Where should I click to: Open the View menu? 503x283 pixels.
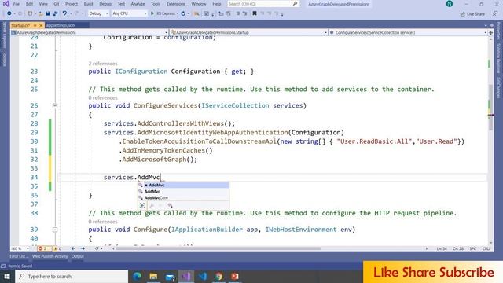tap(43, 4)
